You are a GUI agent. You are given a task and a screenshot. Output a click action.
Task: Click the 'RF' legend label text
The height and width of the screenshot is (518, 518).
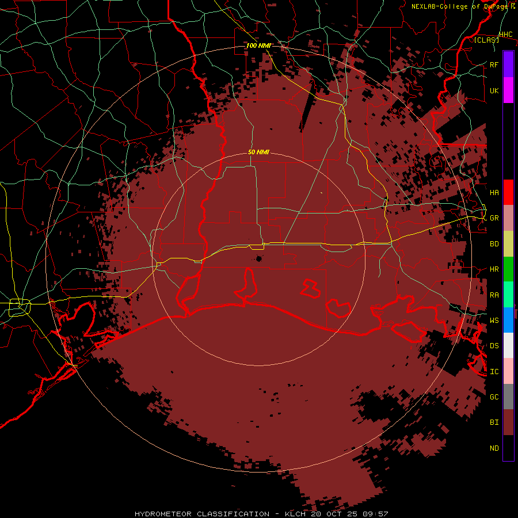tap(494, 64)
